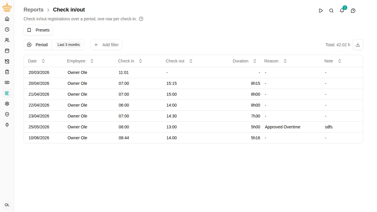Open the calendar sidebar icon
Viewport: 377px width, 212px height.
7,51
